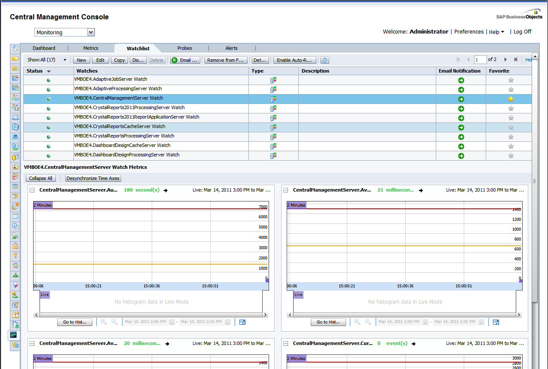Open the Servers database sidebar icon
This screenshot has height=369, width=548.
click(15, 127)
